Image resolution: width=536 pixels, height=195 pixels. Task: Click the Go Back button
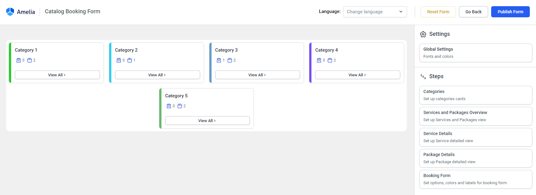point(473,12)
